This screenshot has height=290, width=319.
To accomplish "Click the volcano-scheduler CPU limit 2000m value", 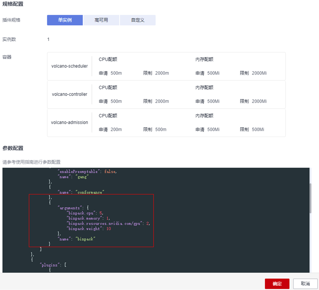I will point(162,73).
